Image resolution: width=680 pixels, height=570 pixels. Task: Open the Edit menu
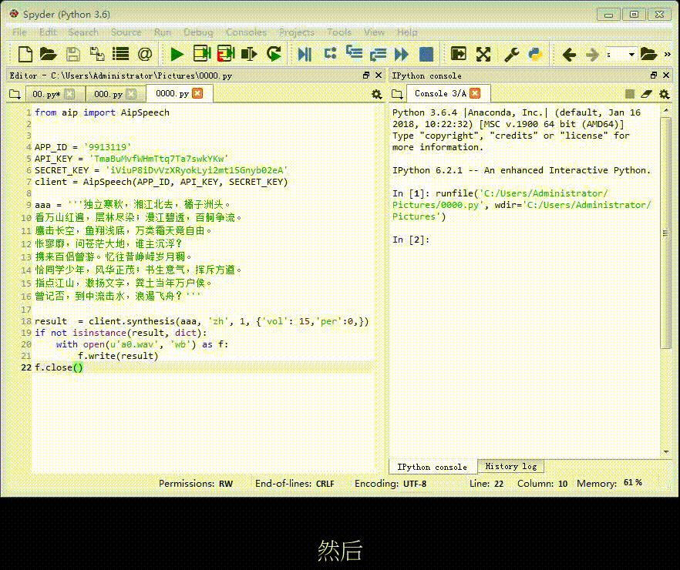tap(48, 32)
